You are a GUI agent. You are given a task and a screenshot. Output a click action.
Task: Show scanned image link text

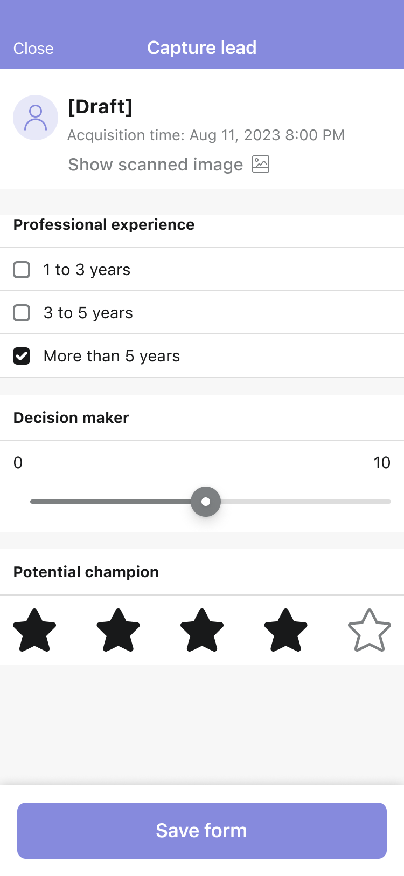pos(156,165)
